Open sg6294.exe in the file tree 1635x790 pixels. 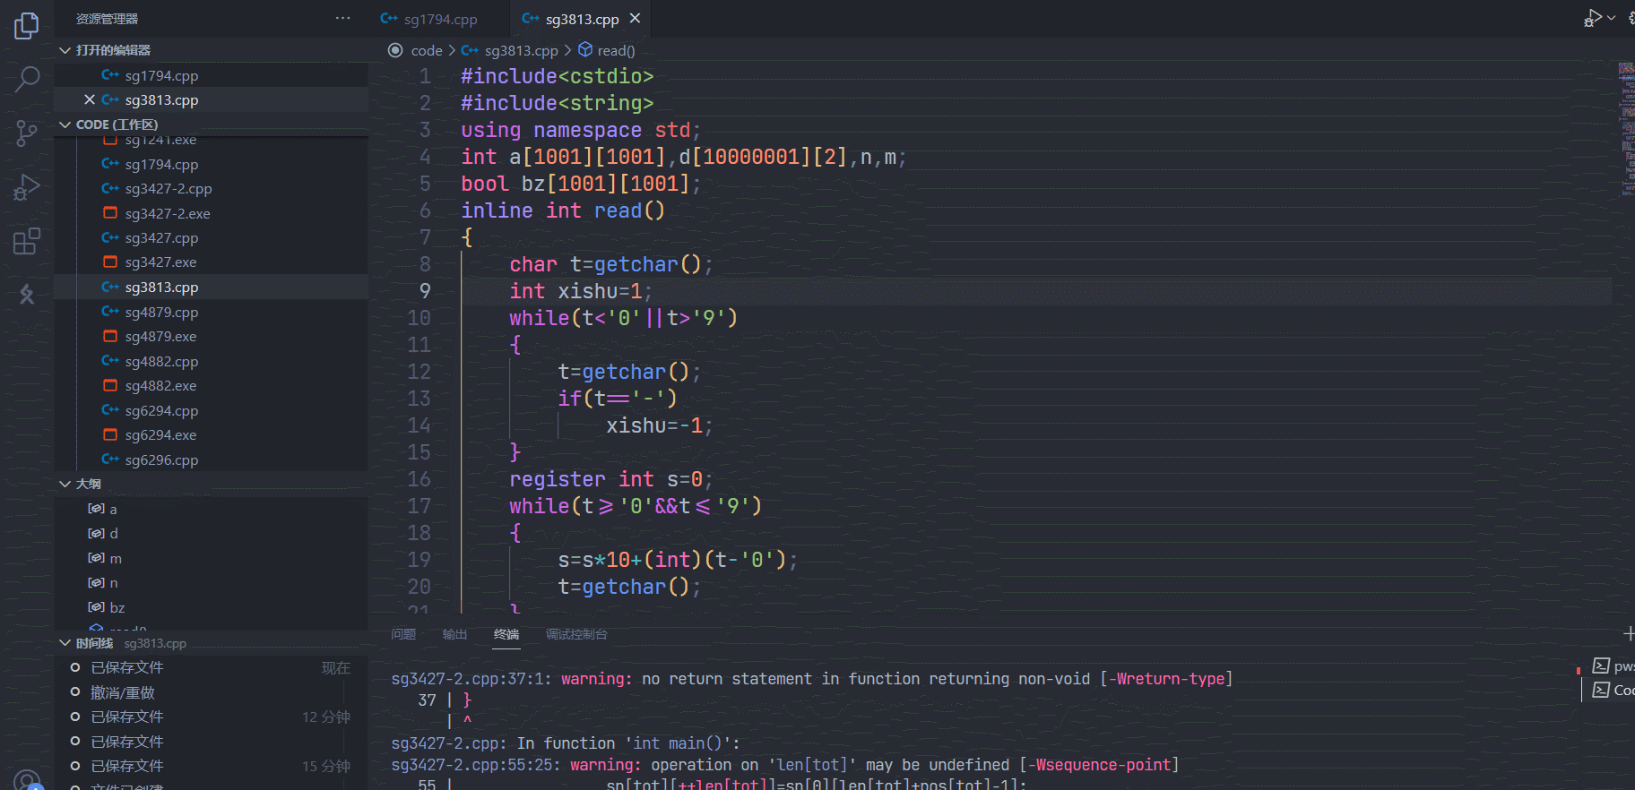click(160, 435)
